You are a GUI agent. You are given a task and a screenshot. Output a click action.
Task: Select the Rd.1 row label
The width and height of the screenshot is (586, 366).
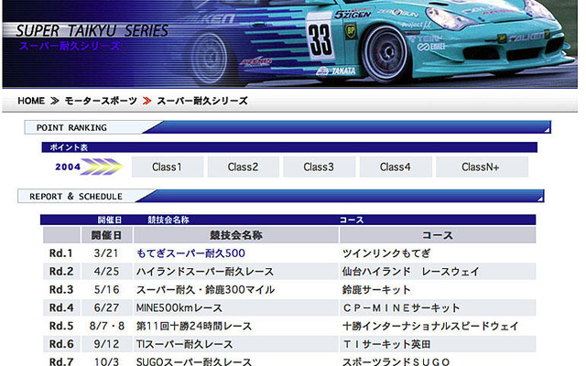(61, 253)
